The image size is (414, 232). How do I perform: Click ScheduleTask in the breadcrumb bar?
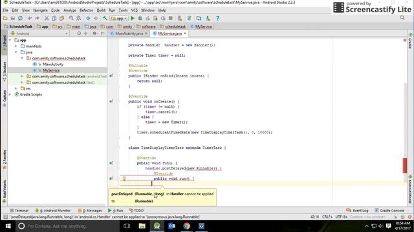18,26
